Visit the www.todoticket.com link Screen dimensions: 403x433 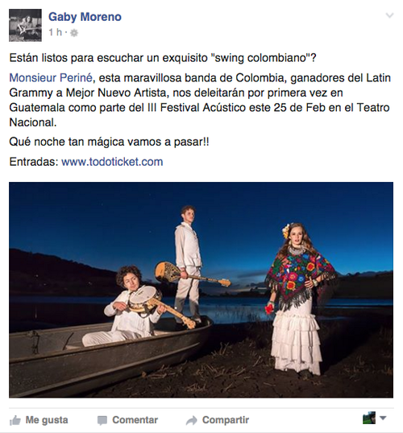tap(112, 162)
